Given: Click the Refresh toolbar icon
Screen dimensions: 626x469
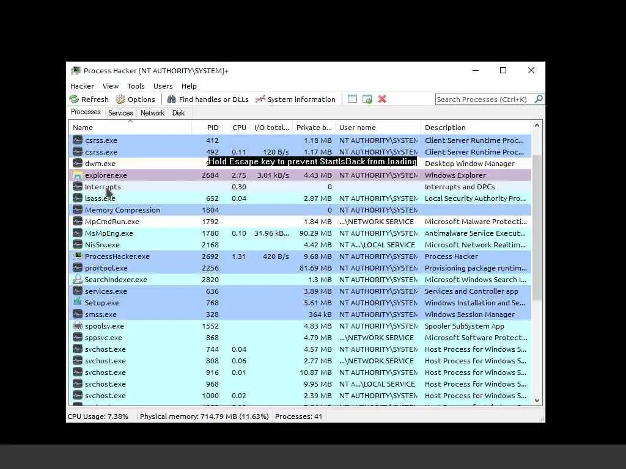Looking at the screenshot, I should (74, 100).
